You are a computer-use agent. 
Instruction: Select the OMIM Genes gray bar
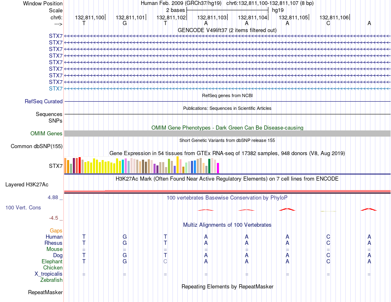227,133
